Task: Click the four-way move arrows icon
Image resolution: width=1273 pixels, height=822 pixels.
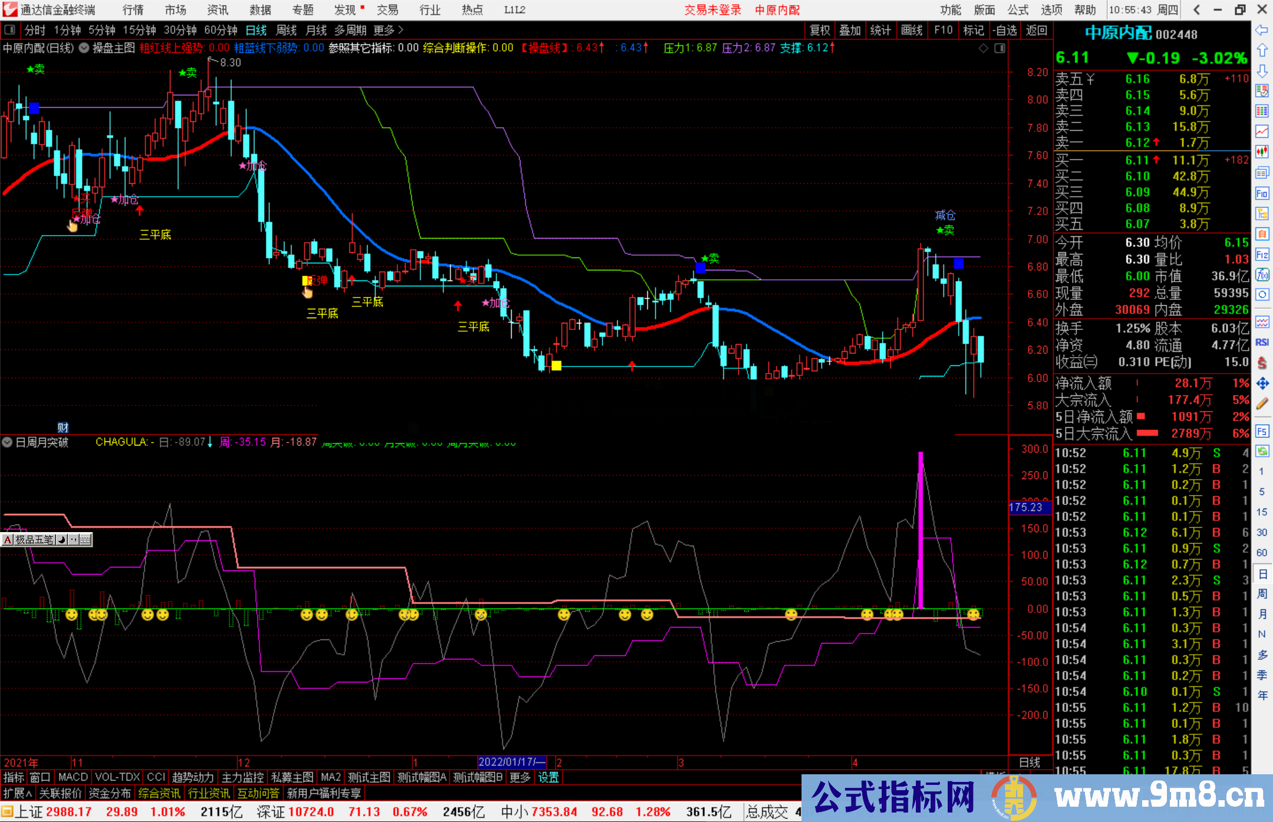Action: 1262,384
